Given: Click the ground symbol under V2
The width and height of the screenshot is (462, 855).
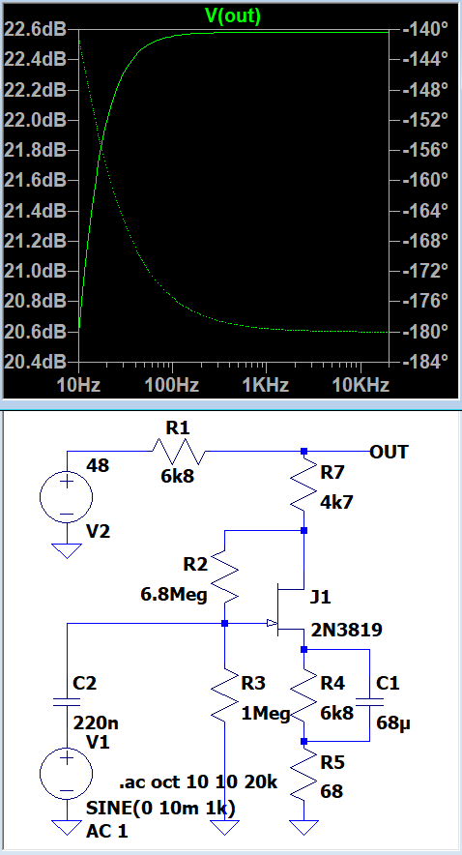Looking at the screenshot, I should 67,550.
